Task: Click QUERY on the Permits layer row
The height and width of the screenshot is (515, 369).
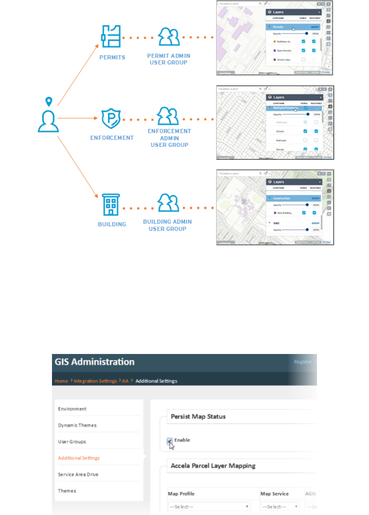Action: click(x=315, y=27)
